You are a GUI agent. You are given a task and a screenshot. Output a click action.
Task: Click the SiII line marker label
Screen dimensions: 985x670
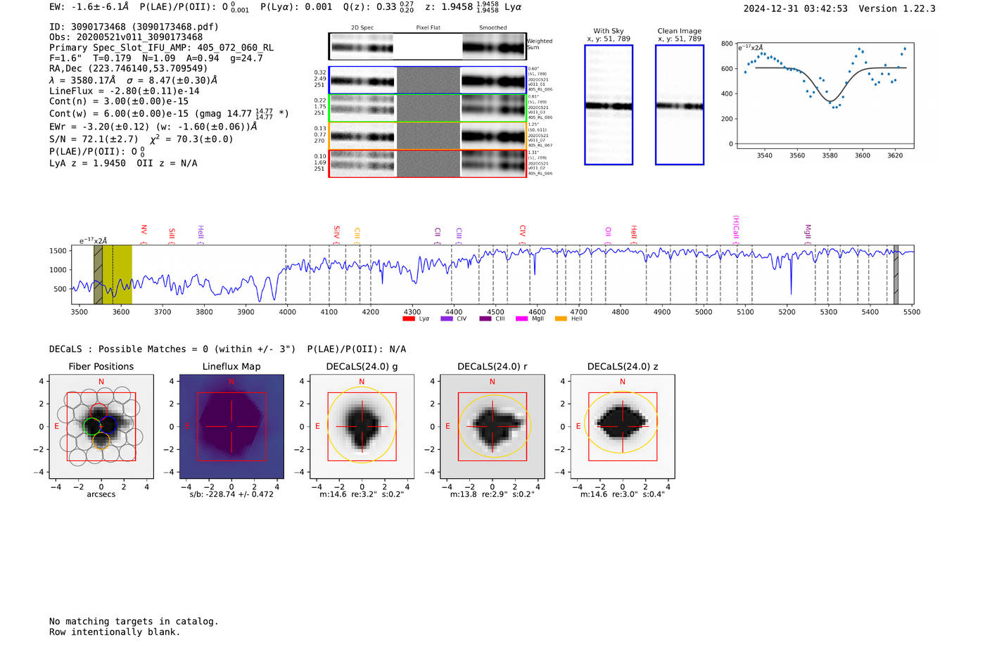tap(172, 233)
